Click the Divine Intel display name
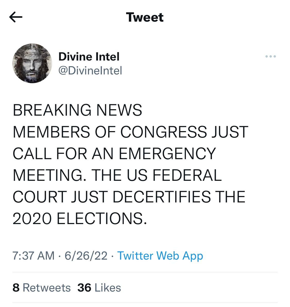This screenshot has height=307, width=290. point(89,56)
